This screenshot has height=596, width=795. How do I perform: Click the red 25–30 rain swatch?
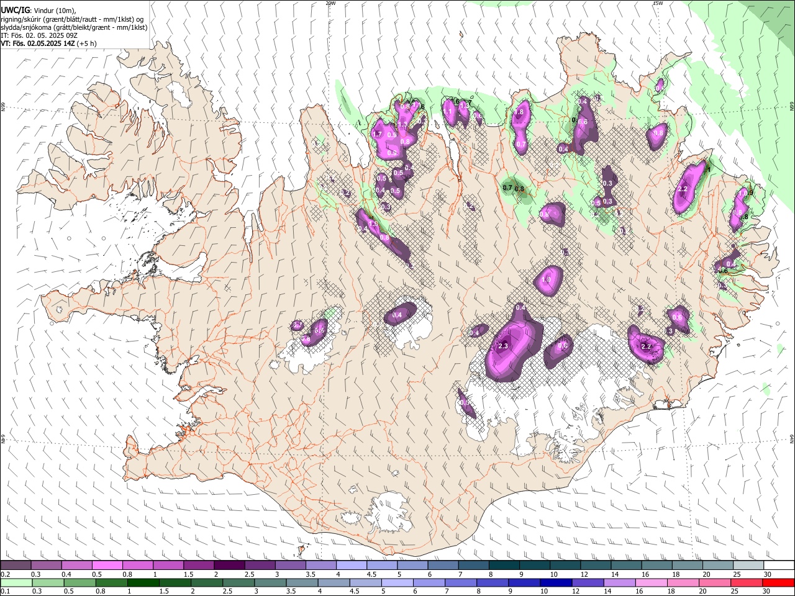778,582
